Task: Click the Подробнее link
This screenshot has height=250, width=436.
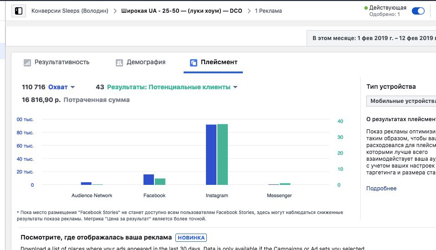Action: 381,189
